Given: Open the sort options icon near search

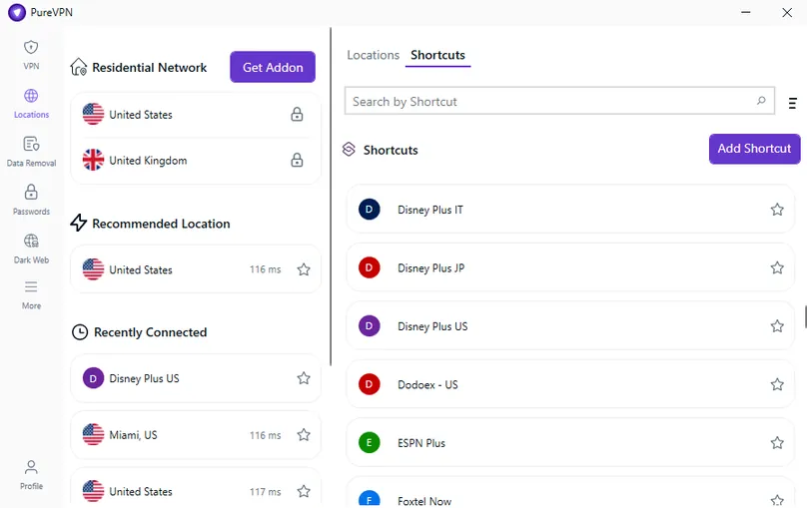Looking at the screenshot, I should (793, 104).
